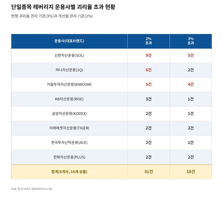The height and width of the screenshot is (199, 223).
Task: Click the 18건 total value
Action: (191, 172)
